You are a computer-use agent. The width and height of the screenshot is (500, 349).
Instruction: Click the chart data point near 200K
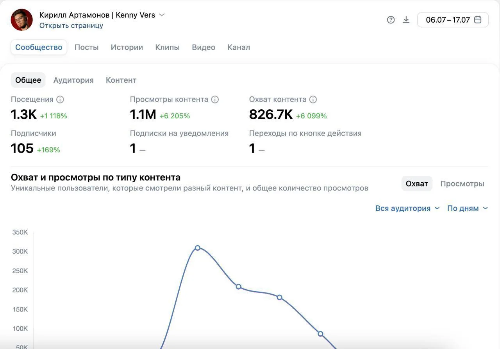[239, 287]
